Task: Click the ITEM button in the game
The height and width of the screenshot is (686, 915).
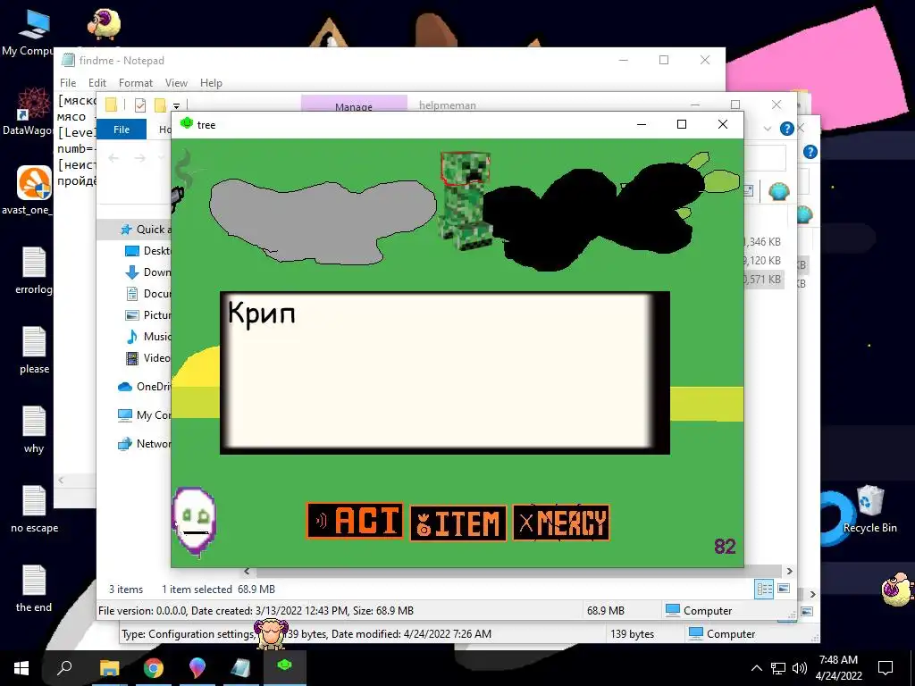Action: tap(458, 523)
